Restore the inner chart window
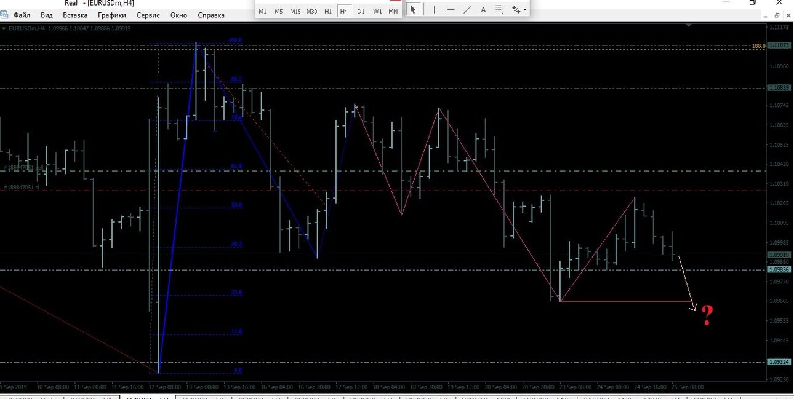This screenshot has height=399, width=794. [778, 15]
